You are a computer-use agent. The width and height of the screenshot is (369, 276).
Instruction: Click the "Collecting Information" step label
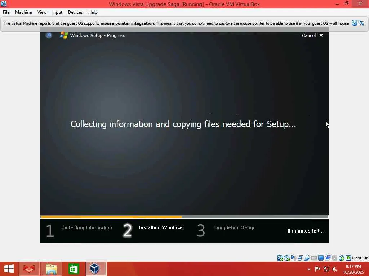tap(86, 227)
